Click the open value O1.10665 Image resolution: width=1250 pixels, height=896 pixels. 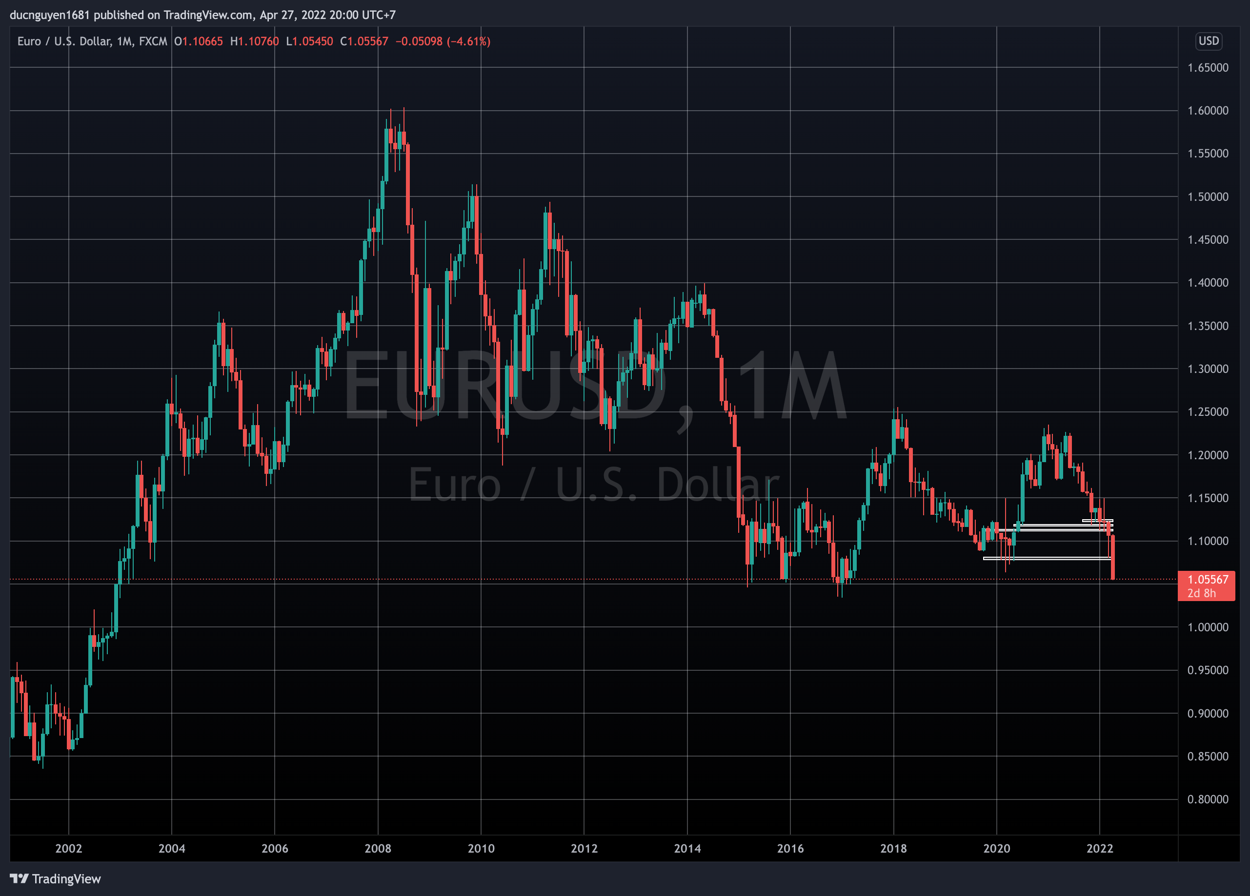[x=199, y=41]
